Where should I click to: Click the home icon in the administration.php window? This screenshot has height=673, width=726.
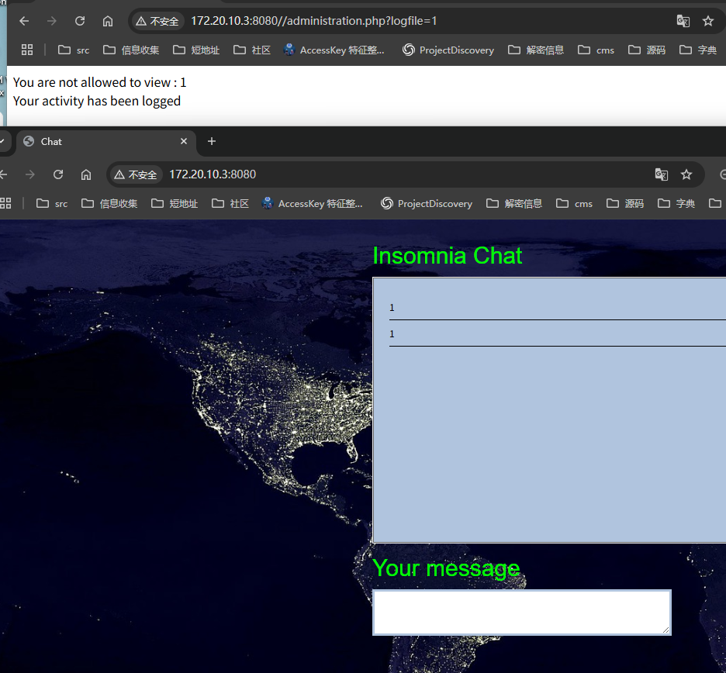[x=108, y=21]
